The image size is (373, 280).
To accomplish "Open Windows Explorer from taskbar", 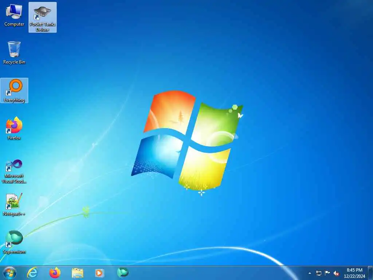I will 78,273.
